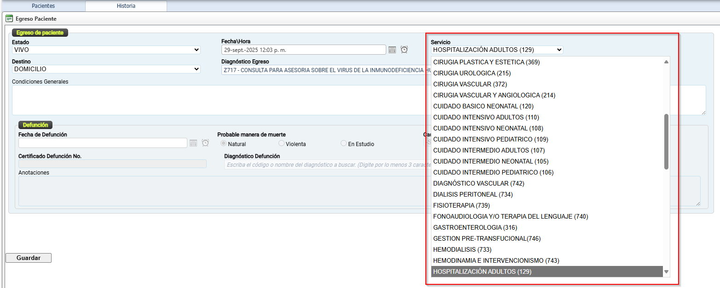Click the up arrow of the service list
This screenshot has height=288, width=720.
click(666, 62)
